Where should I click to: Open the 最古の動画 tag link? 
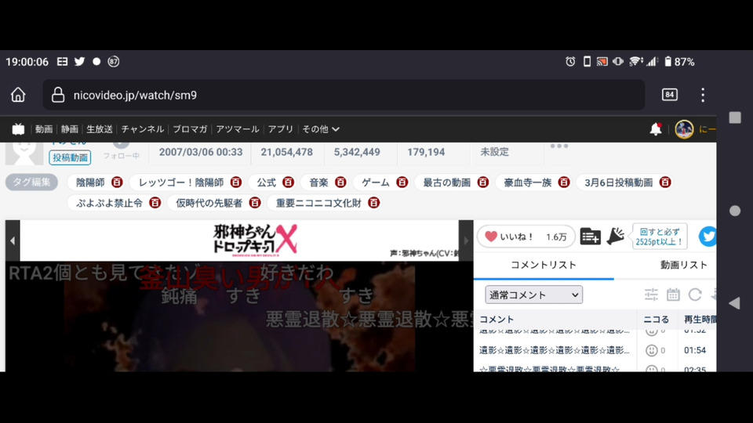click(446, 183)
